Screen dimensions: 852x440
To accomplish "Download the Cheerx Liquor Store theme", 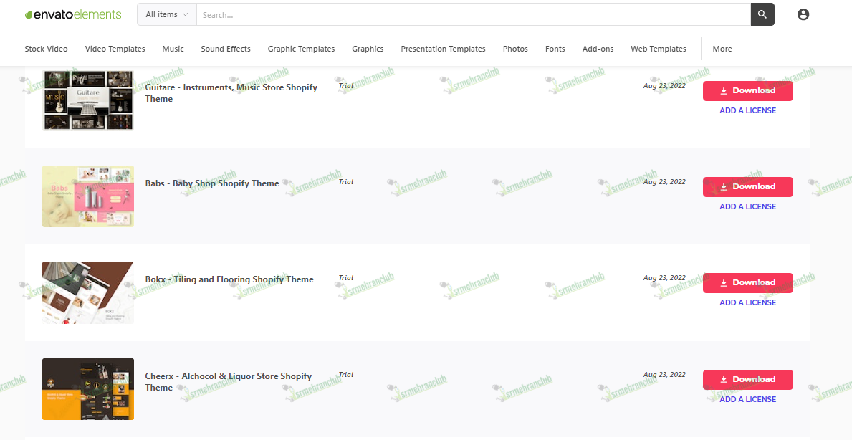I will click(x=747, y=380).
